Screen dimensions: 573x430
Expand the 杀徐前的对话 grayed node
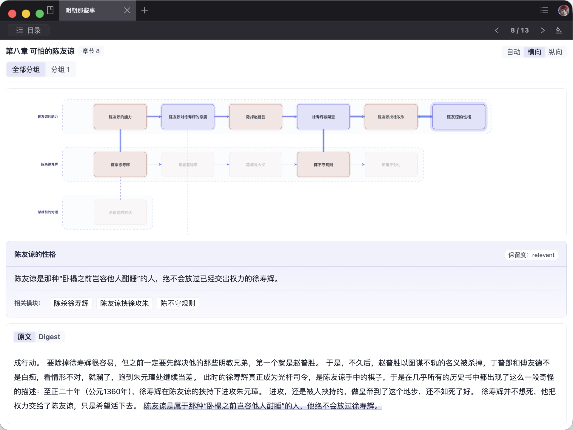[x=120, y=212]
